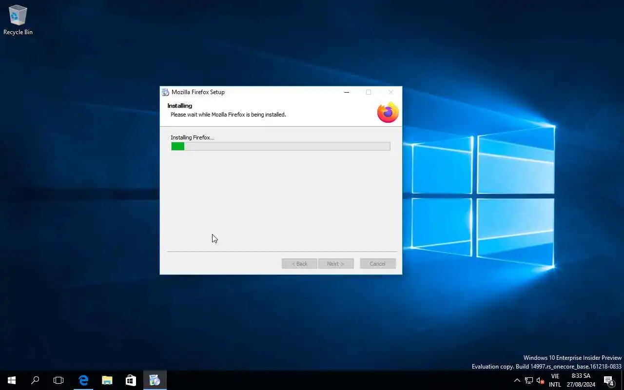This screenshot has height=390, width=624.
Task: Click the setup icon in the installer title bar
Action: [165, 92]
